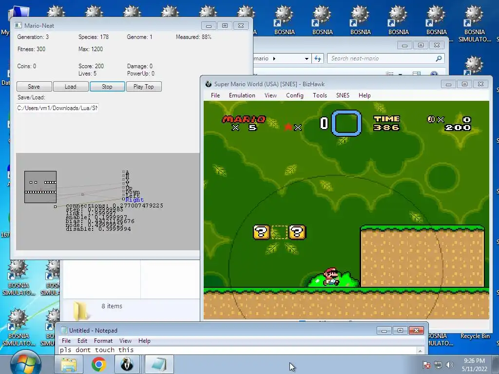
Task: Open the Format menu in Notepad
Action: coord(103,340)
